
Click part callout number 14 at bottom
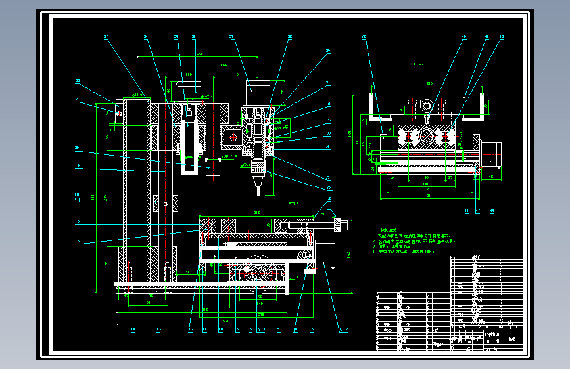pyautogui.click(x=133, y=330)
